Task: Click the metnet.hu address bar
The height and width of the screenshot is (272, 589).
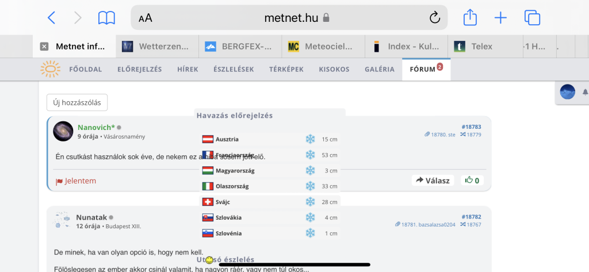Action: pos(290,18)
